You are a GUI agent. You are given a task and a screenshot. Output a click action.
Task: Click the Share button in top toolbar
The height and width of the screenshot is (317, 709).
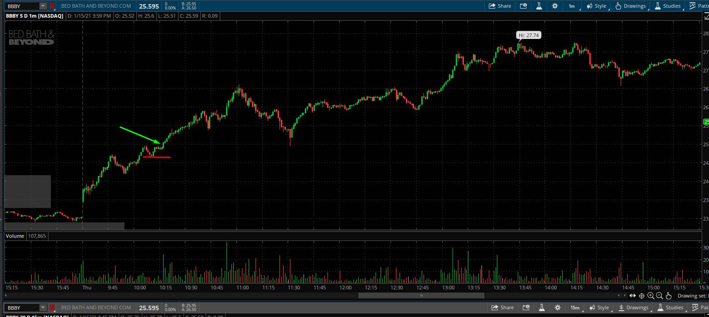500,6
